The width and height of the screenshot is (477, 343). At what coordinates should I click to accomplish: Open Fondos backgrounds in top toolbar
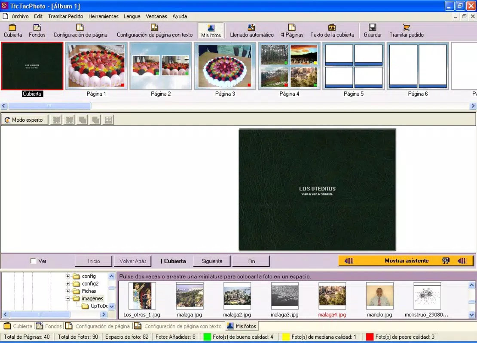37,31
